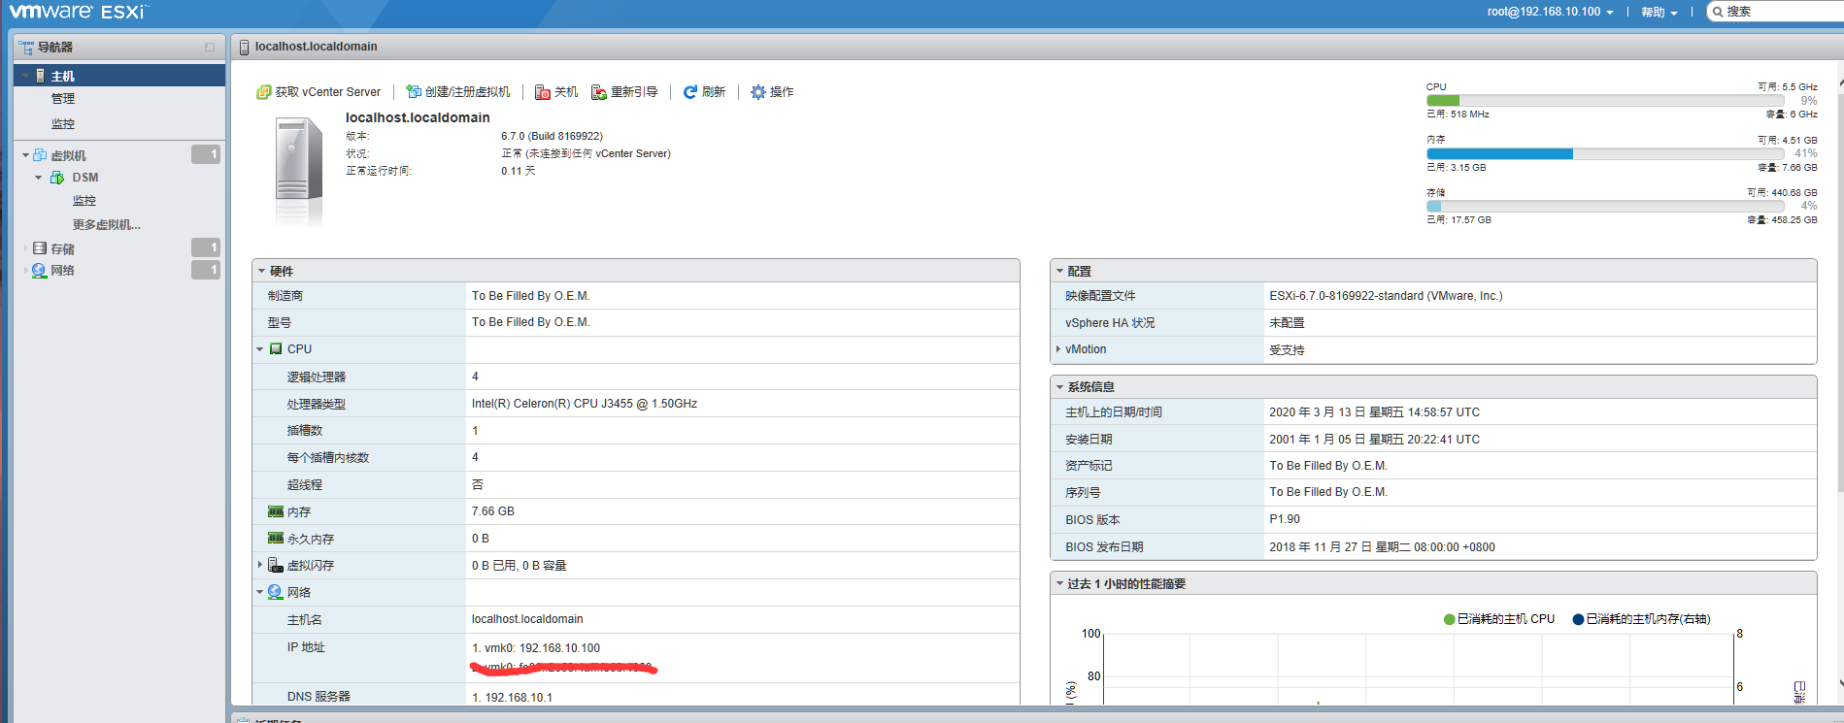Image resolution: width=1844 pixels, height=723 pixels.
Task: Click the Get vCenter Server icon
Action: tap(263, 92)
